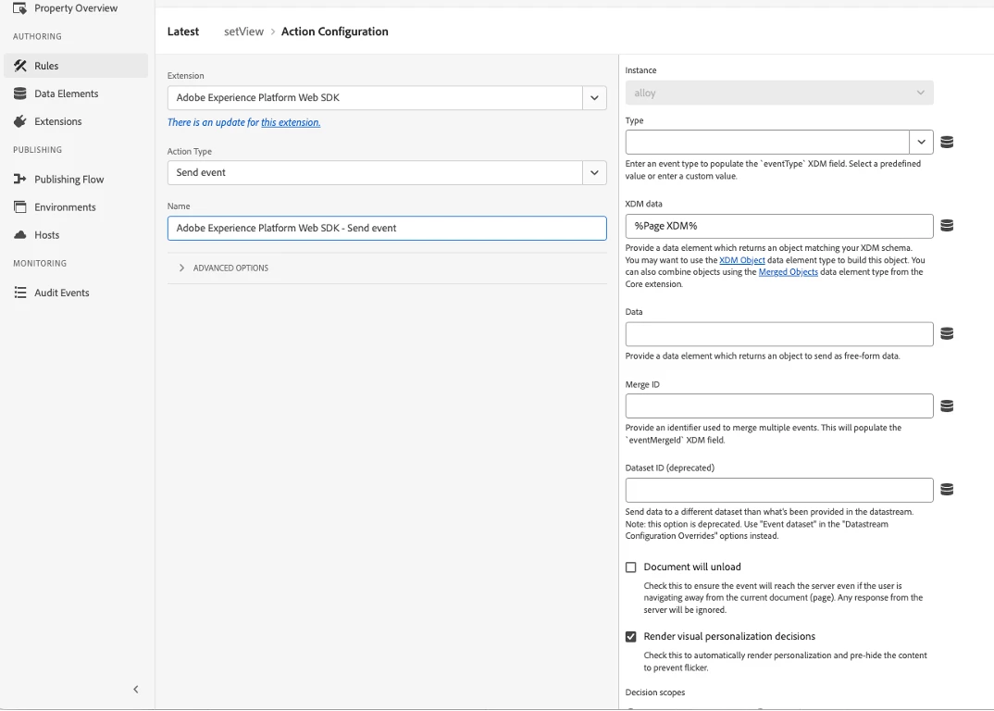Viewport: 994px width, 711px height.
Task: Open the Extension dropdown arrow
Action: (x=594, y=98)
